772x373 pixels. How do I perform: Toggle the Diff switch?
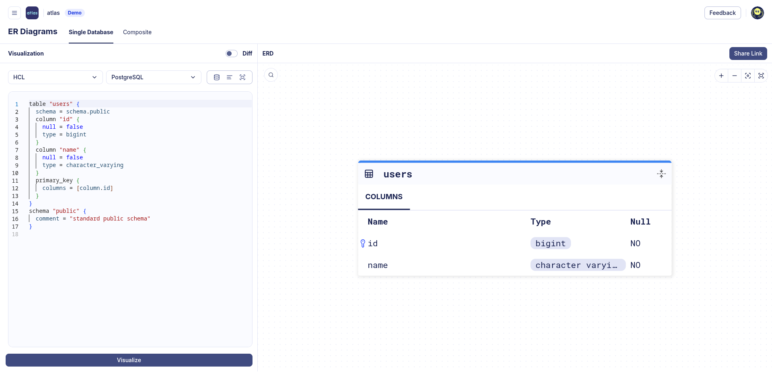click(231, 54)
